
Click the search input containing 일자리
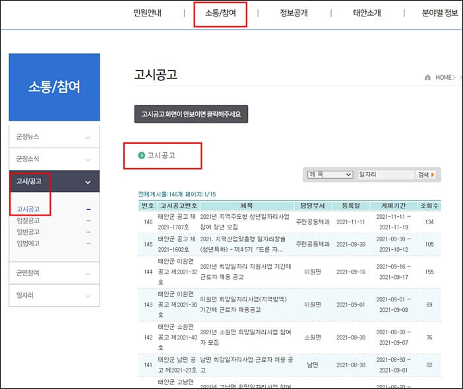[x=386, y=175]
